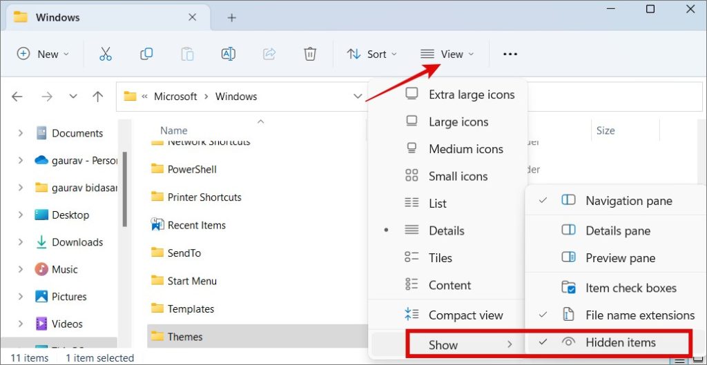This screenshot has height=365, width=707.
Task: Go back with the left arrow
Action: pyautogui.click(x=17, y=97)
